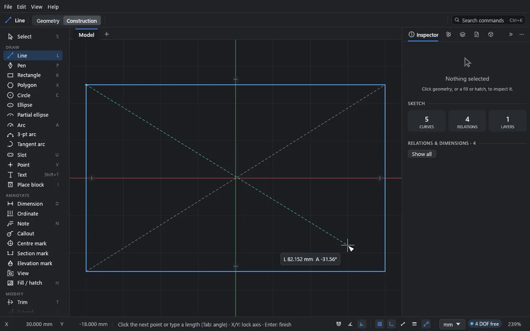
Task: Toggle grid display in status bar
Action: 379,324
